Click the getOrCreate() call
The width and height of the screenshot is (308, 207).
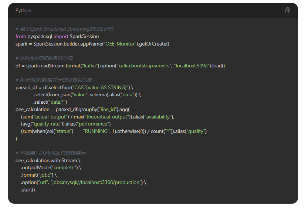coord(154,44)
